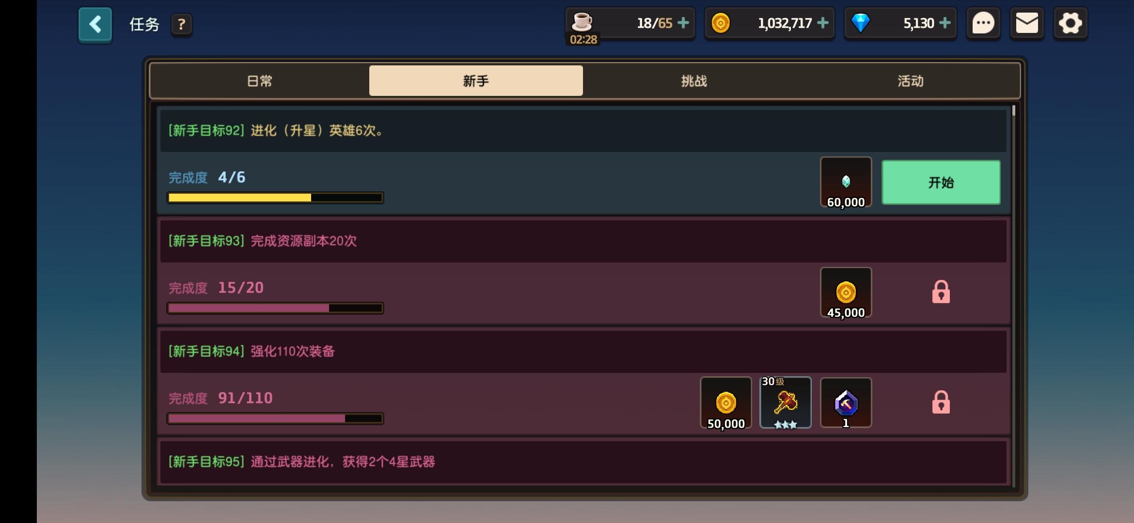
Task: Tap the lock icon on goal 94
Action: [941, 402]
